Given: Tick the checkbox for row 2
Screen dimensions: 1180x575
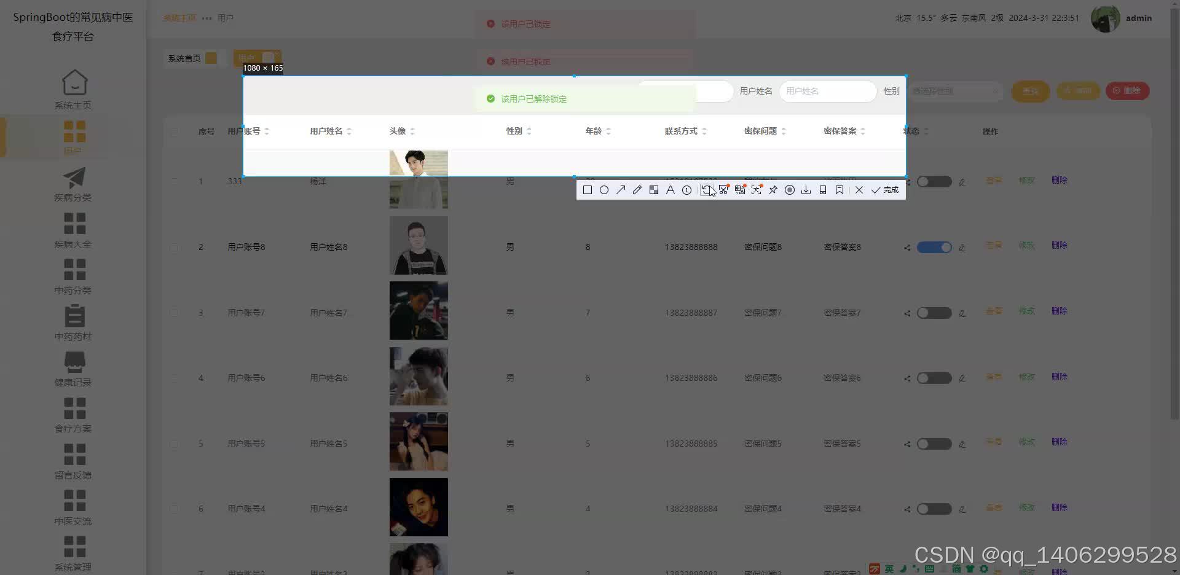Looking at the screenshot, I should (175, 247).
